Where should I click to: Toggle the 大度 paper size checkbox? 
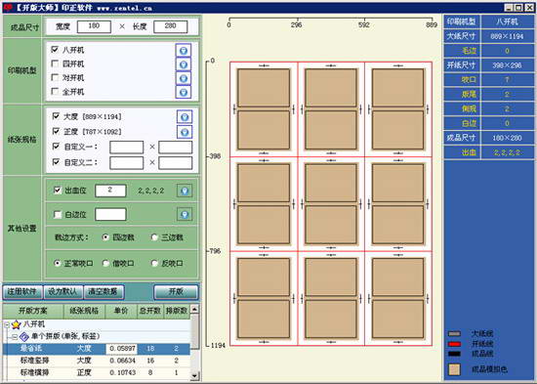point(56,116)
